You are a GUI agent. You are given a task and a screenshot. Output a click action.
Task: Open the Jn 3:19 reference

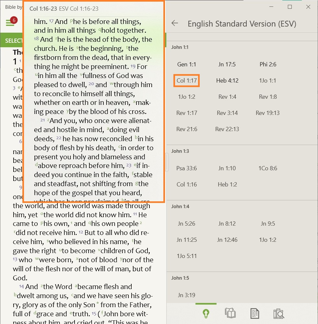(x=186, y=295)
